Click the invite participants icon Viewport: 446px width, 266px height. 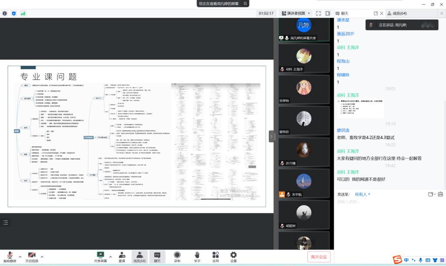[122, 256]
